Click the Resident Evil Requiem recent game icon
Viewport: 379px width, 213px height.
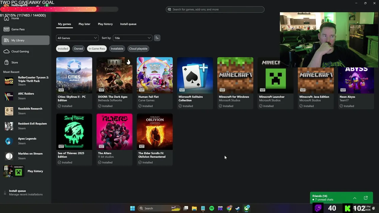pos(9,126)
